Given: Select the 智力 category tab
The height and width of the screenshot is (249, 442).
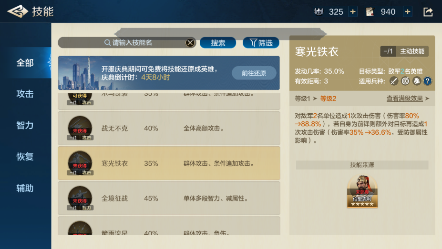Looking at the screenshot, I should pyautogui.click(x=25, y=125).
